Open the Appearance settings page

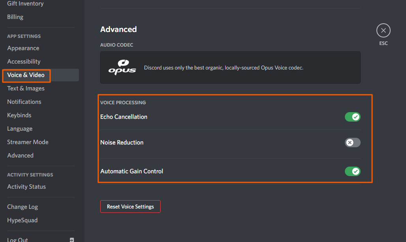23,48
